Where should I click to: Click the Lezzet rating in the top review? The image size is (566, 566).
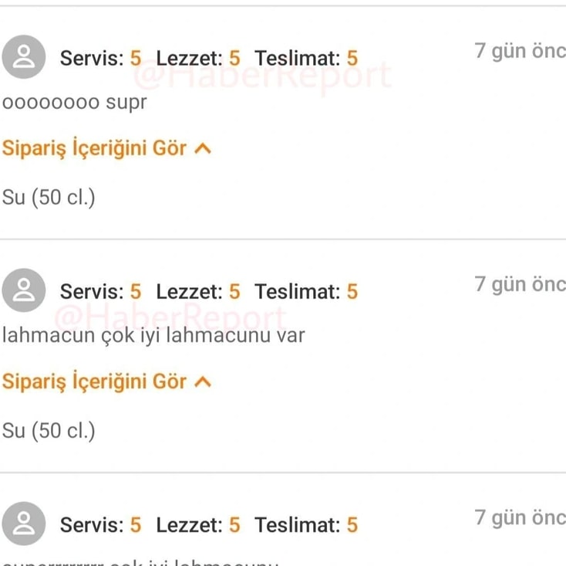198,58
